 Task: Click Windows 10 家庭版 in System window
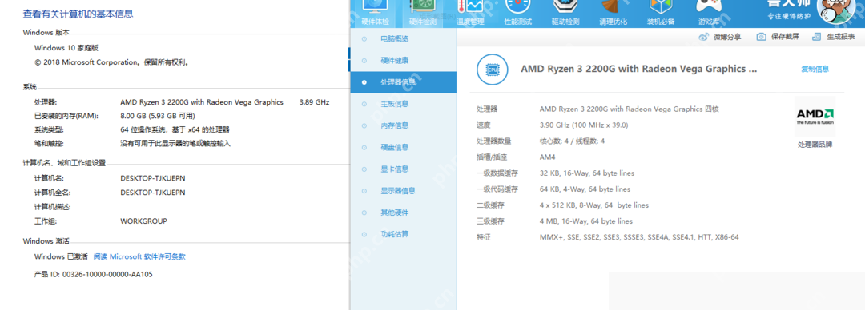pyautogui.click(x=66, y=48)
